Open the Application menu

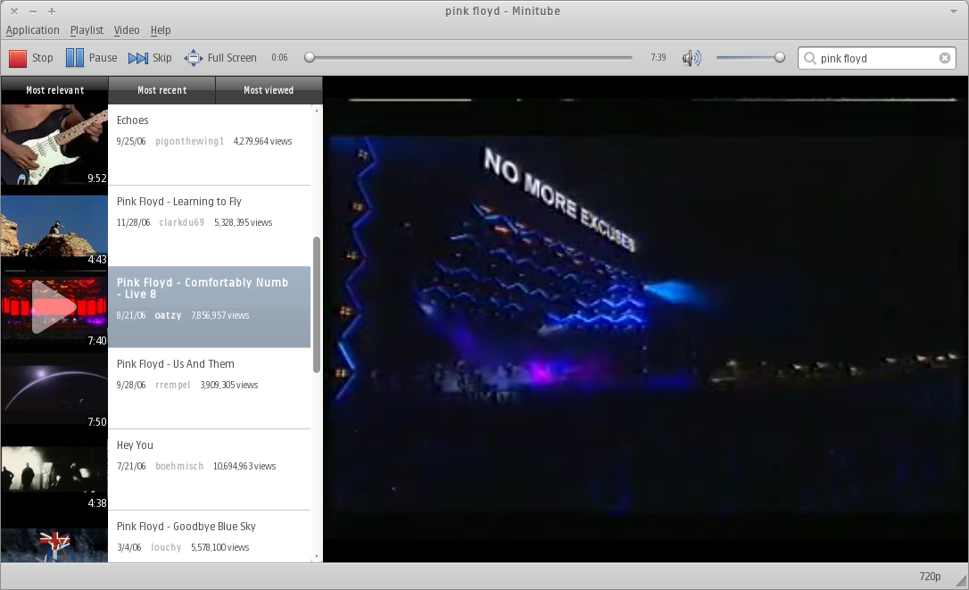33,29
